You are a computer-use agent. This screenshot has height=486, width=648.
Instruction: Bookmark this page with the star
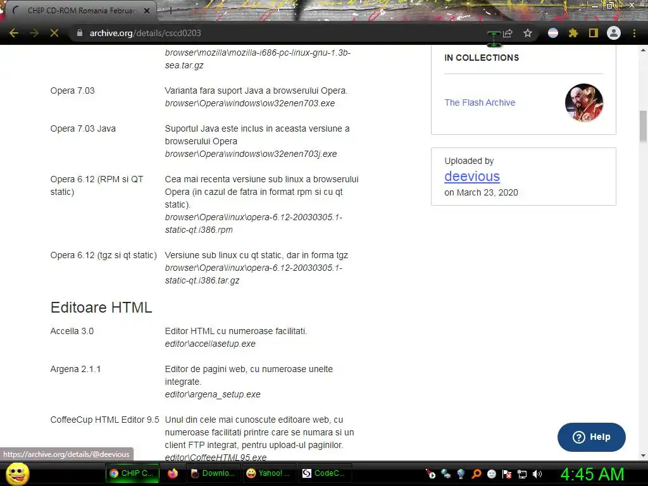[528, 33]
